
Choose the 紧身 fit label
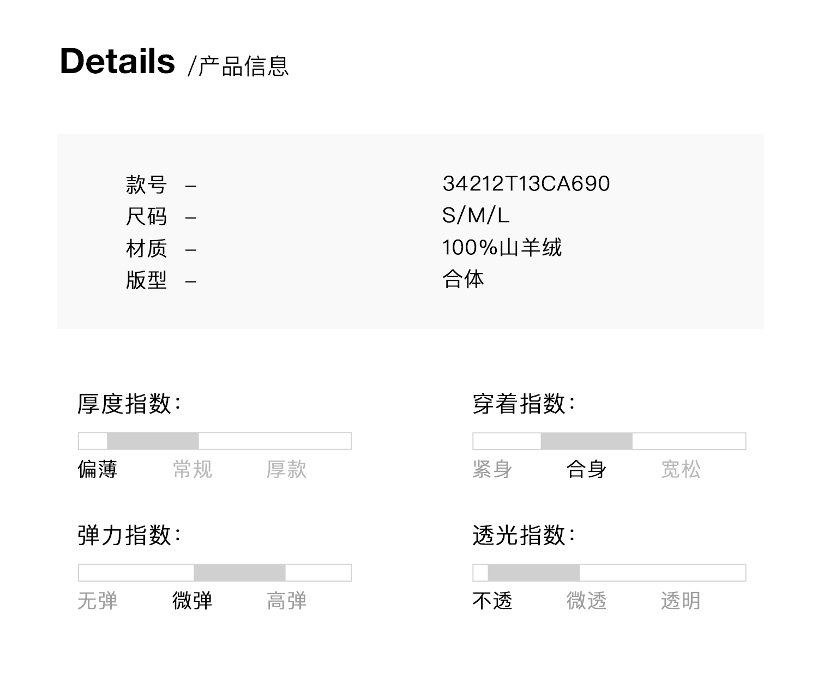[x=492, y=469]
